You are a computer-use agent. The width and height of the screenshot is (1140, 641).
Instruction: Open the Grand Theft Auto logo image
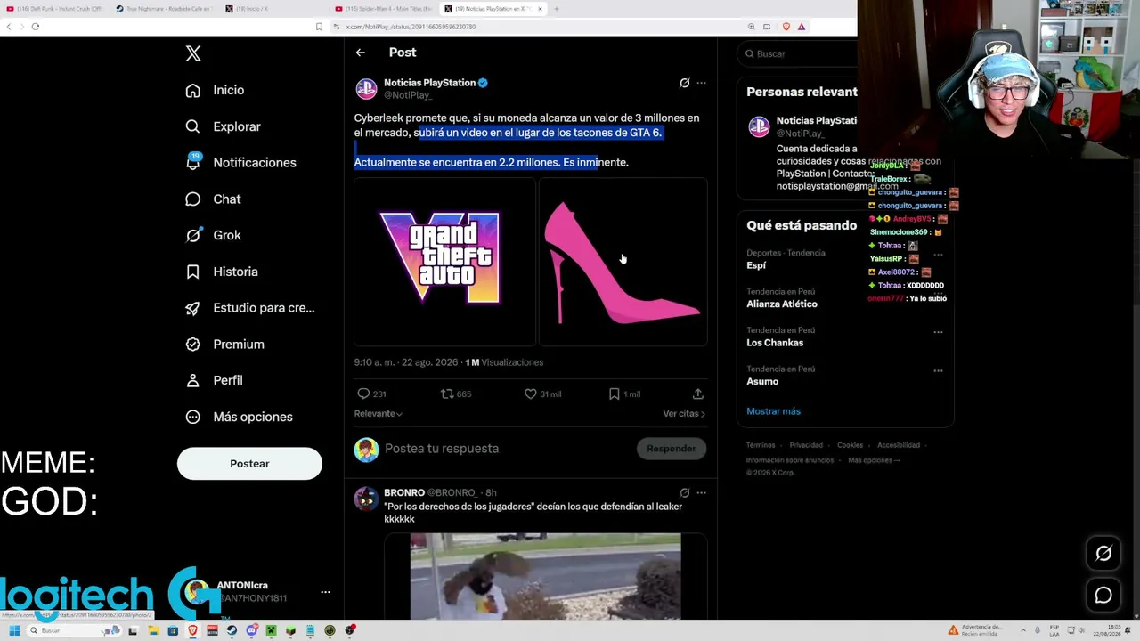click(445, 262)
